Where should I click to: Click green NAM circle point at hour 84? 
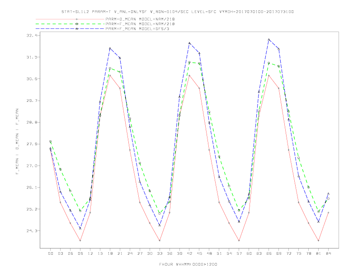(328, 198)
